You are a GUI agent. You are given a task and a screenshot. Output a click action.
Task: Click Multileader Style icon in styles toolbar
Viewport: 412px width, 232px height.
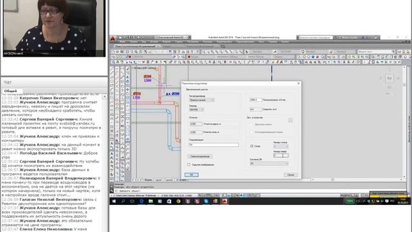(331, 52)
